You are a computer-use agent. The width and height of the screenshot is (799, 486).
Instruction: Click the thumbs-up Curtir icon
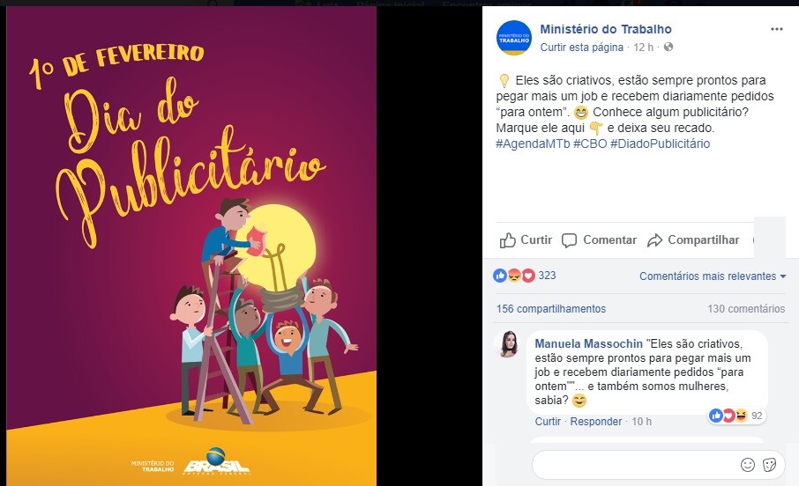507,240
